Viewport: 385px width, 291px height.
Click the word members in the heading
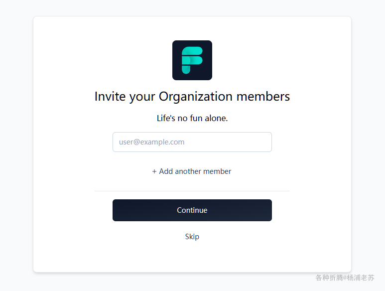(x=263, y=96)
